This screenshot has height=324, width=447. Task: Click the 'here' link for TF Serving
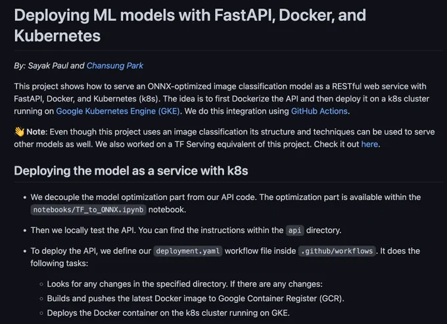tap(369, 144)
